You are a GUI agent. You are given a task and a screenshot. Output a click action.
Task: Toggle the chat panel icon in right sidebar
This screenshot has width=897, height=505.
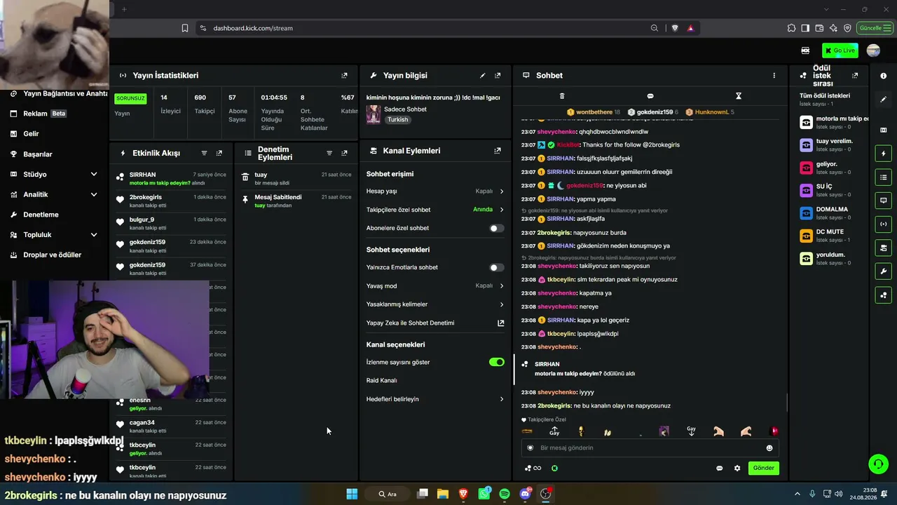point(884,201)
